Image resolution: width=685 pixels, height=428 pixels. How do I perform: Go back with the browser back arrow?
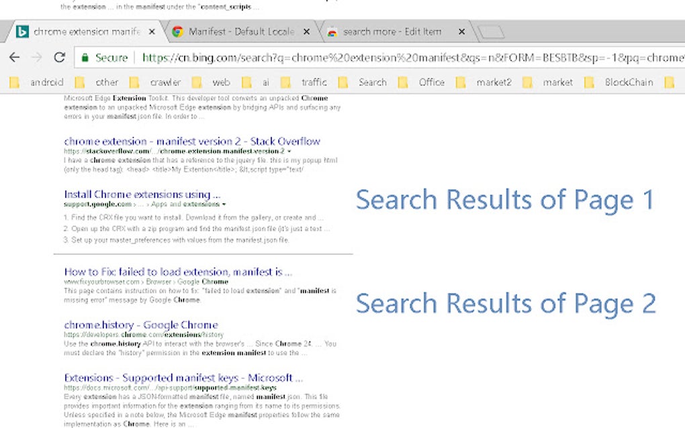tap(14, 57)
